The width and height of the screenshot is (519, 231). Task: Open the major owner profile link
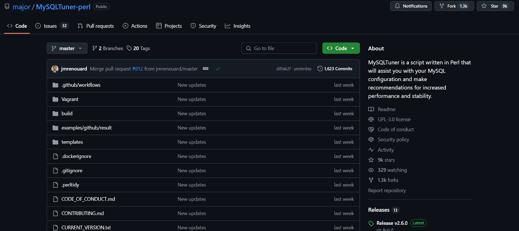pyautogui.click(x=21, y=7)
